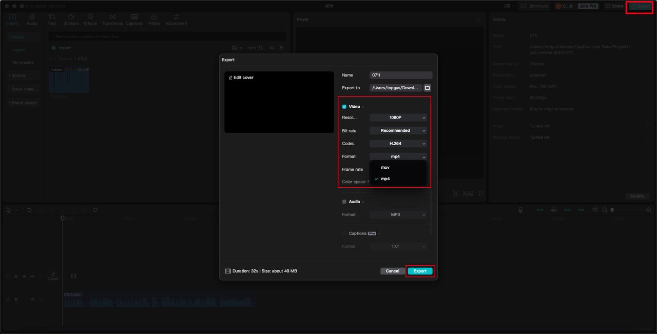This screenshot has height=334, width=657.
Task: Open the grid view options dropdown
Action: pos(237,48)
